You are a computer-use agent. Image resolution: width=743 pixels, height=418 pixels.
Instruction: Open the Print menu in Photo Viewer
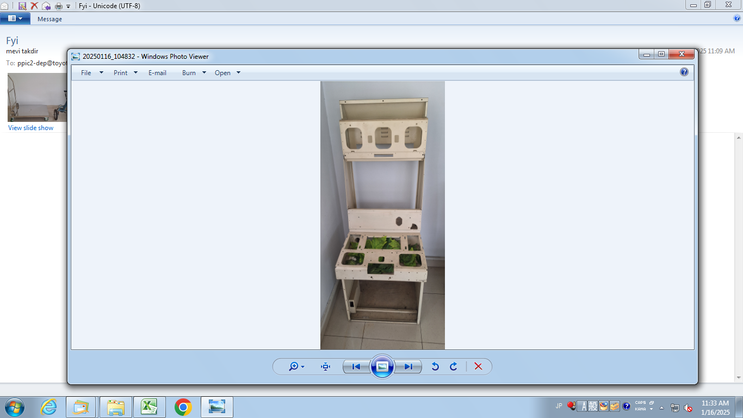point(121,73)
